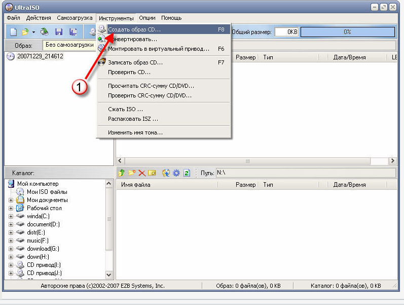The image size is (404, 305).
Task: Click the blue gear settings icon
Action: (176, 173)
